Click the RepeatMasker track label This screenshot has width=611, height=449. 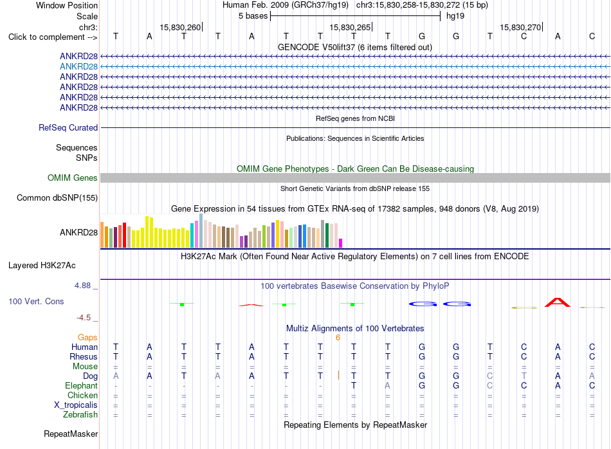click(x=71, y=434)
